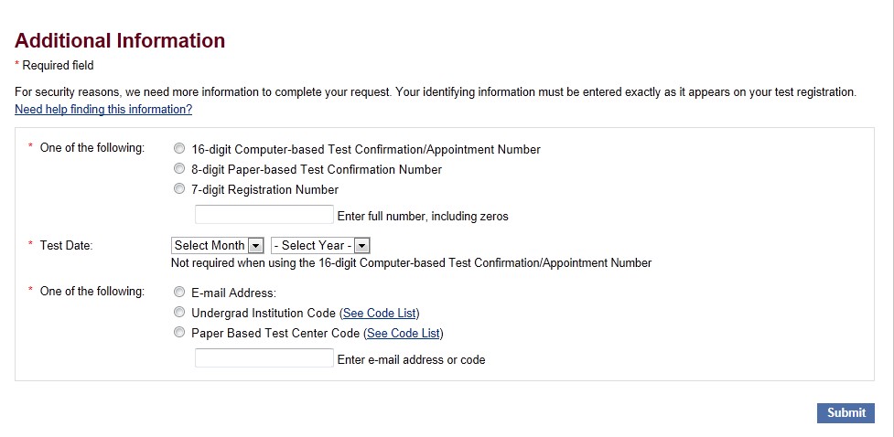Open See Code List for Test Center
This screenshot has width=894, height=437.
coord(403,333)
